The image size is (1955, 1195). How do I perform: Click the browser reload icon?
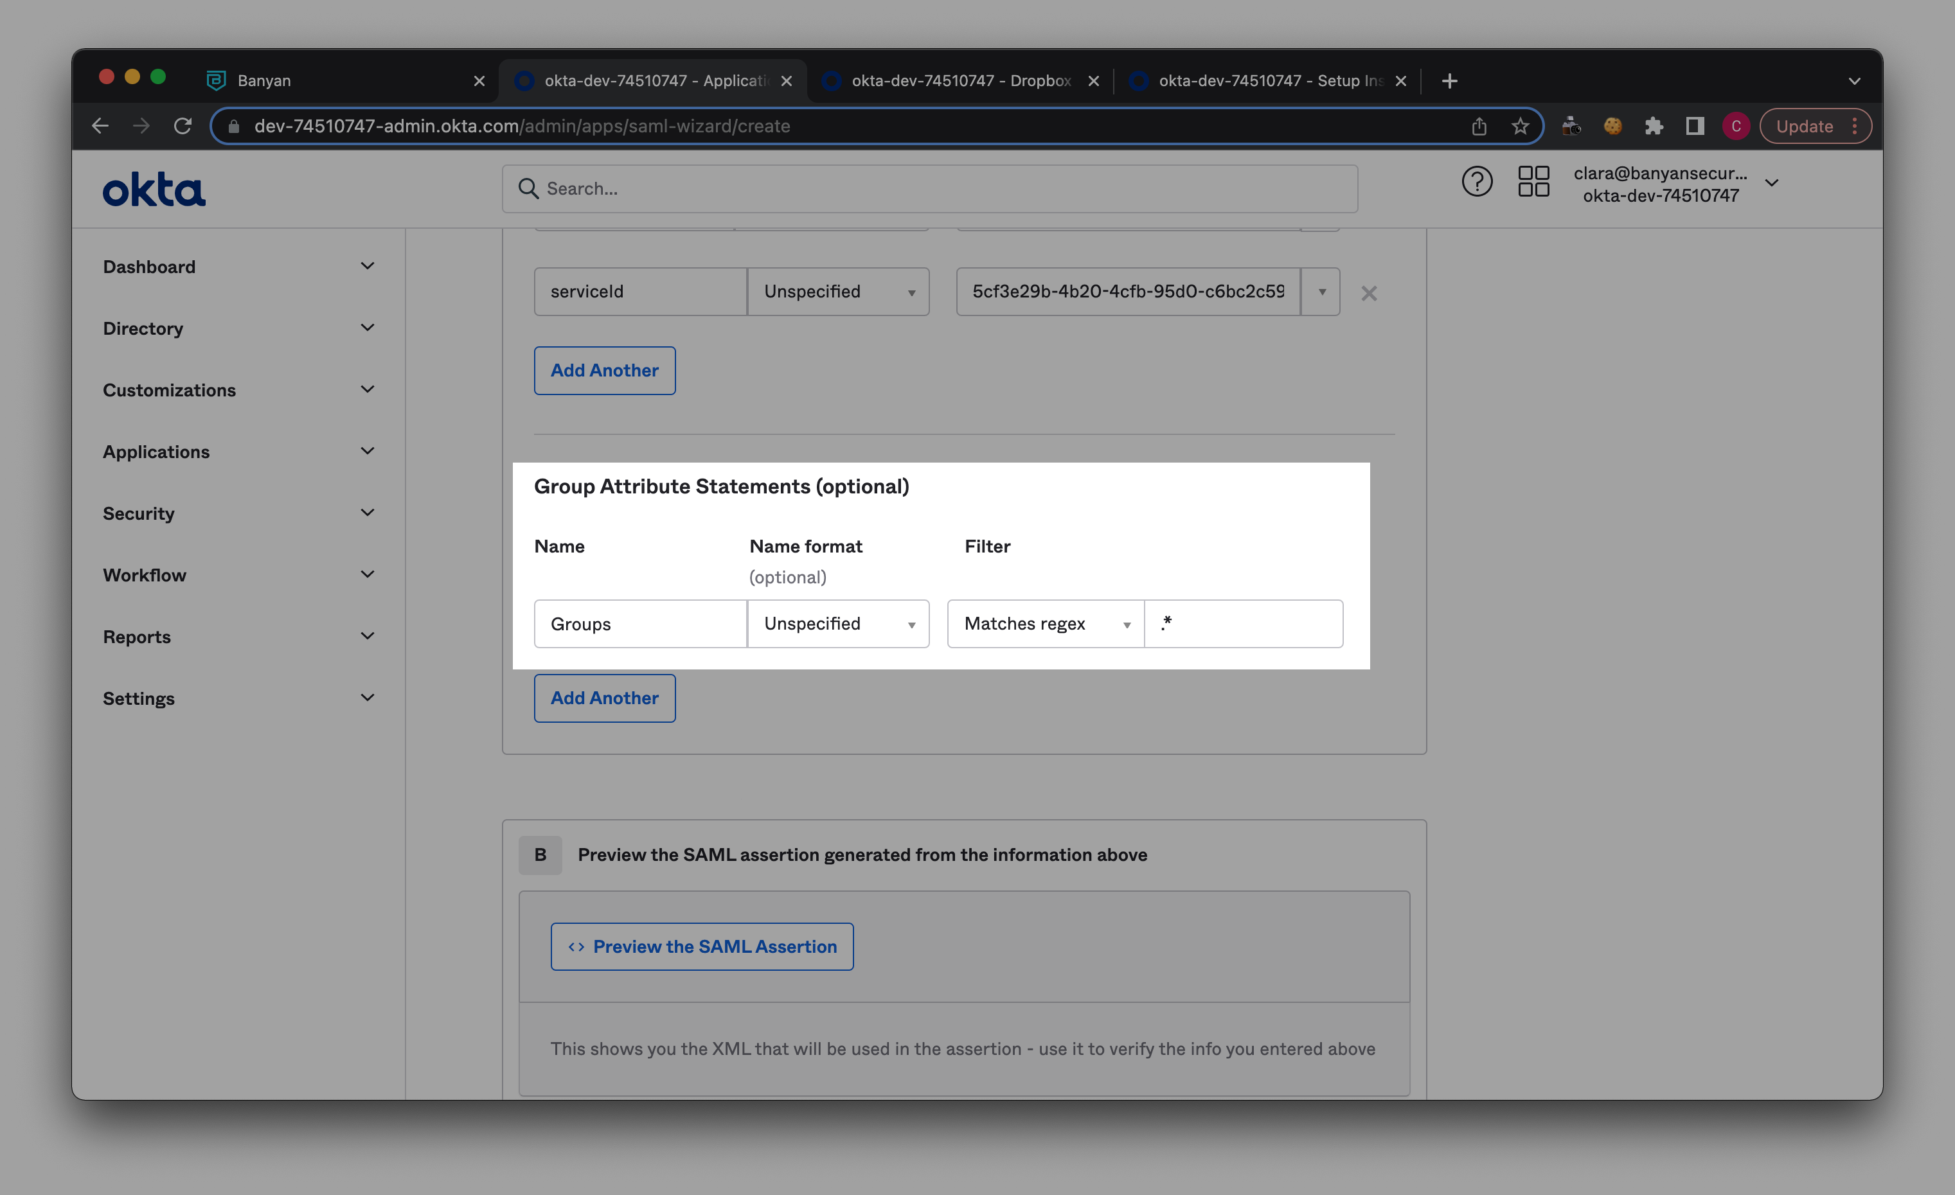coord(183,126)
